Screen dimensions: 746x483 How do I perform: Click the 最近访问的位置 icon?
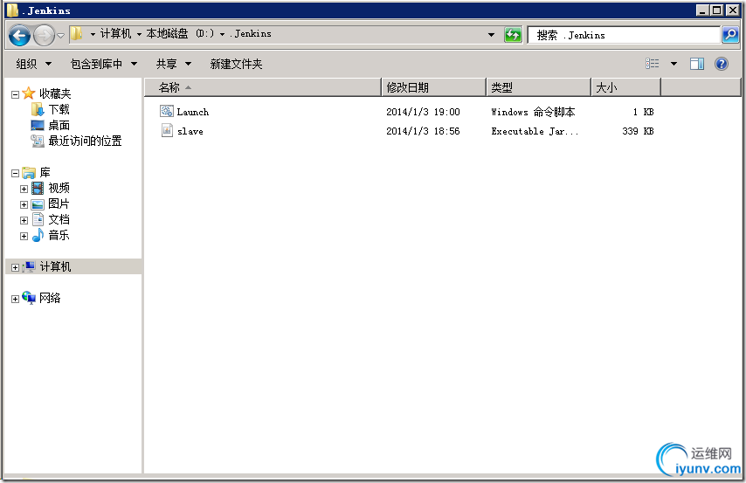point(38,141)
